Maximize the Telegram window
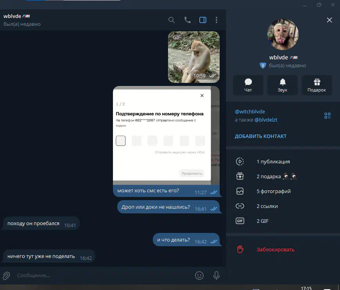This screenshot has width=340, height=290. 319,5
